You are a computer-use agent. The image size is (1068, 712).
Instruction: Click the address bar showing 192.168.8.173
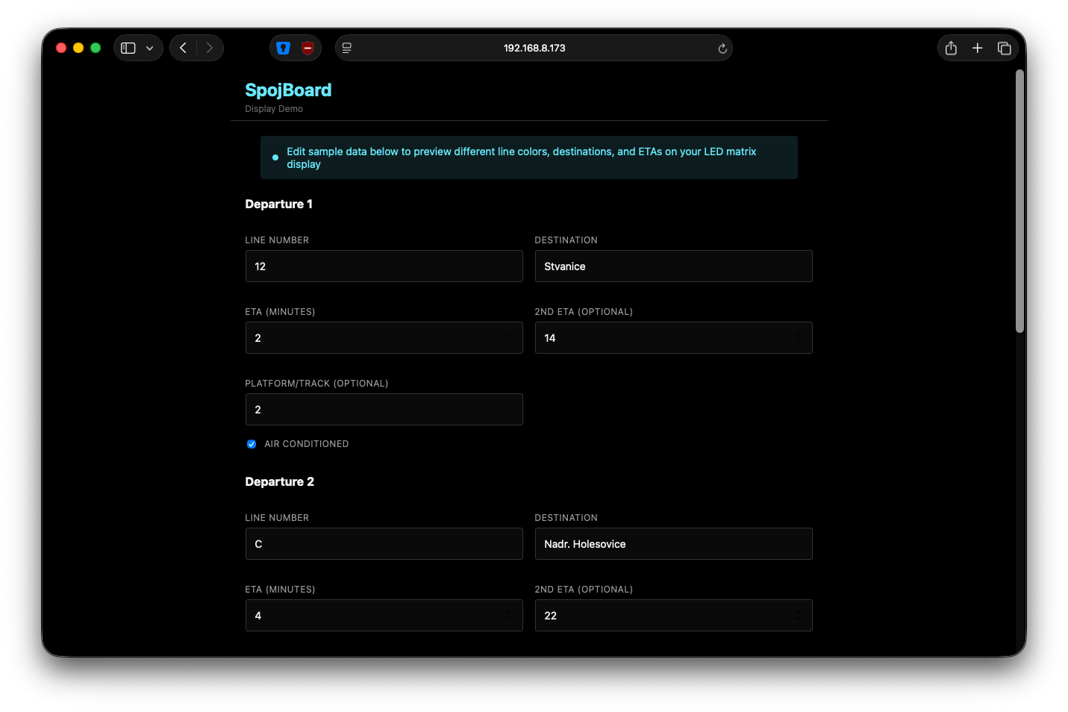[x=534, y=48]
